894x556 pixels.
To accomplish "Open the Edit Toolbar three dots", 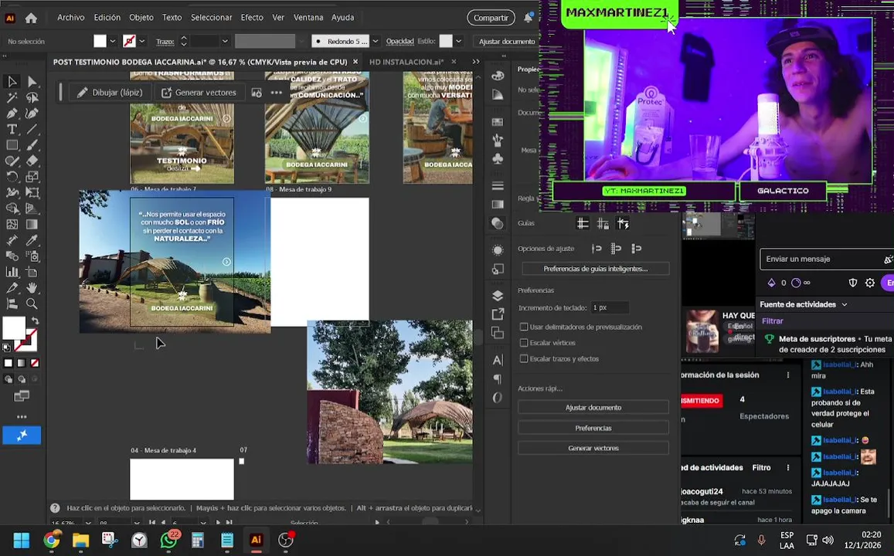I will click(x=22, y=417).
